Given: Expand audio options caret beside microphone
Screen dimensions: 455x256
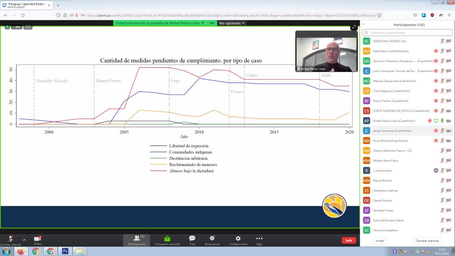Looking at the screenshot, I should (24, 240).
